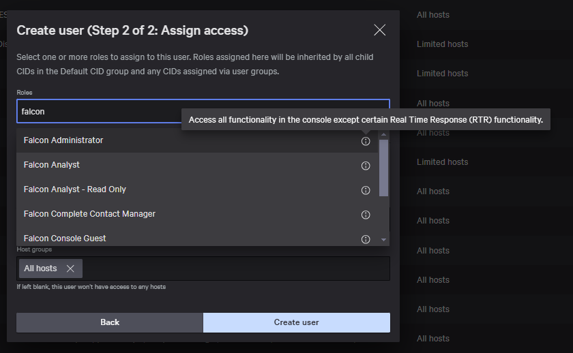
Task: Click the roles list scroll down arrow
Action: pyautogui.click(x=383, y=240)
